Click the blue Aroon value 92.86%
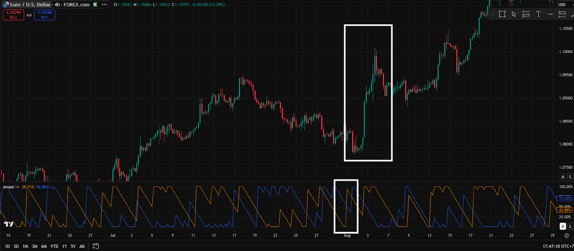This screenshot has width=574, height=251. coord(43,187)
